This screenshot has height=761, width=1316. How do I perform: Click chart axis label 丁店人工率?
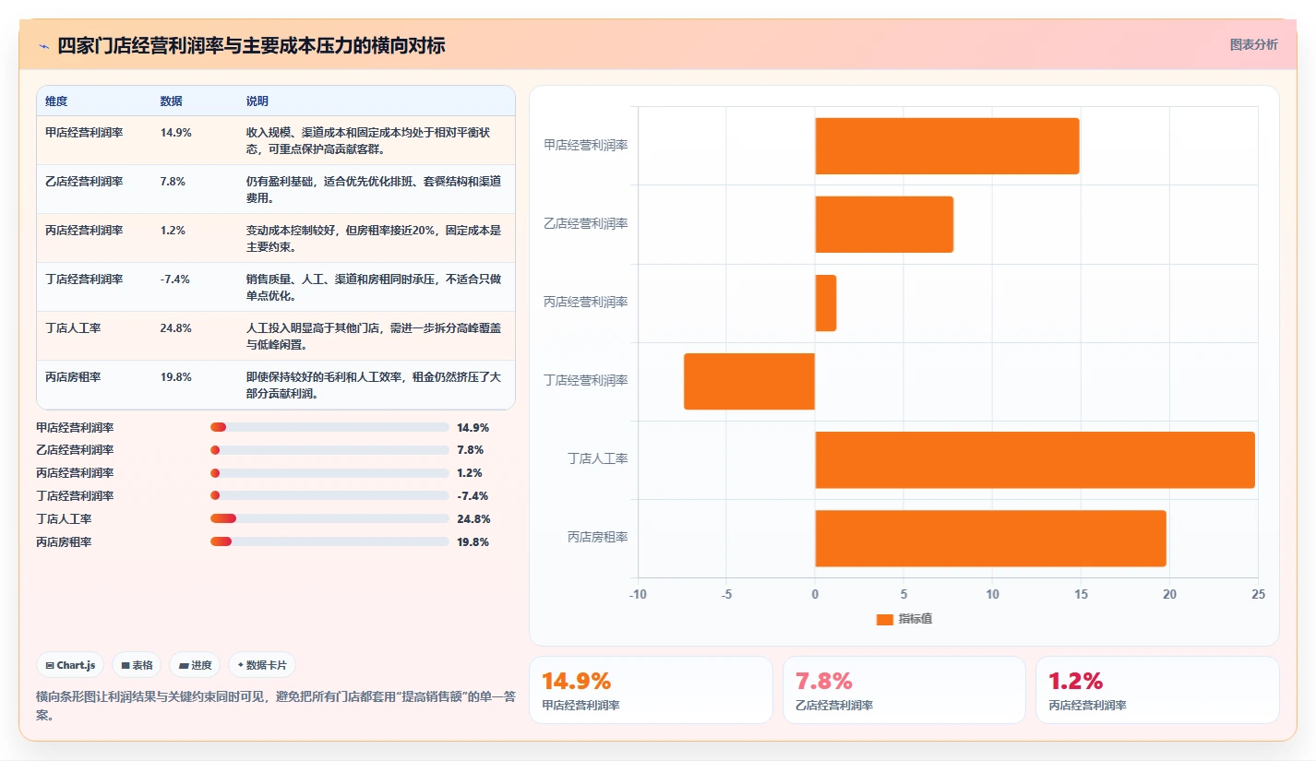(597, 458)
